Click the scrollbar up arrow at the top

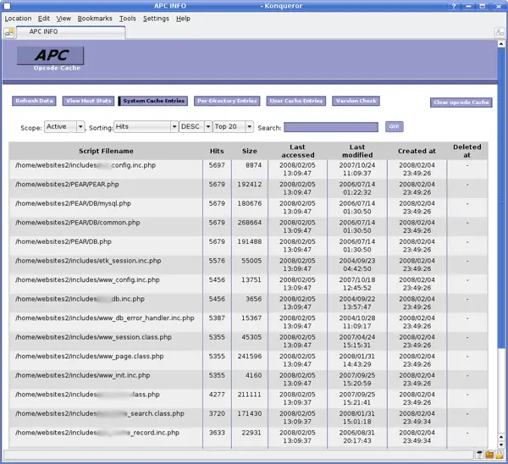point(501,44)
